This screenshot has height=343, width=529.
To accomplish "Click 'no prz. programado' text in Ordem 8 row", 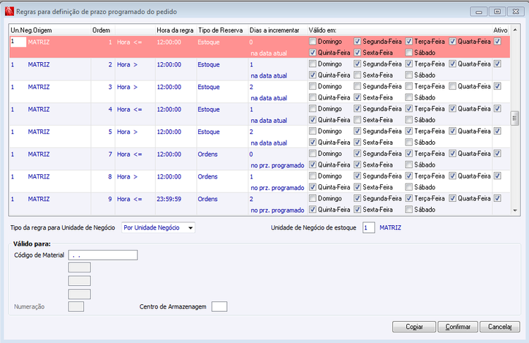I will [277, 188].
